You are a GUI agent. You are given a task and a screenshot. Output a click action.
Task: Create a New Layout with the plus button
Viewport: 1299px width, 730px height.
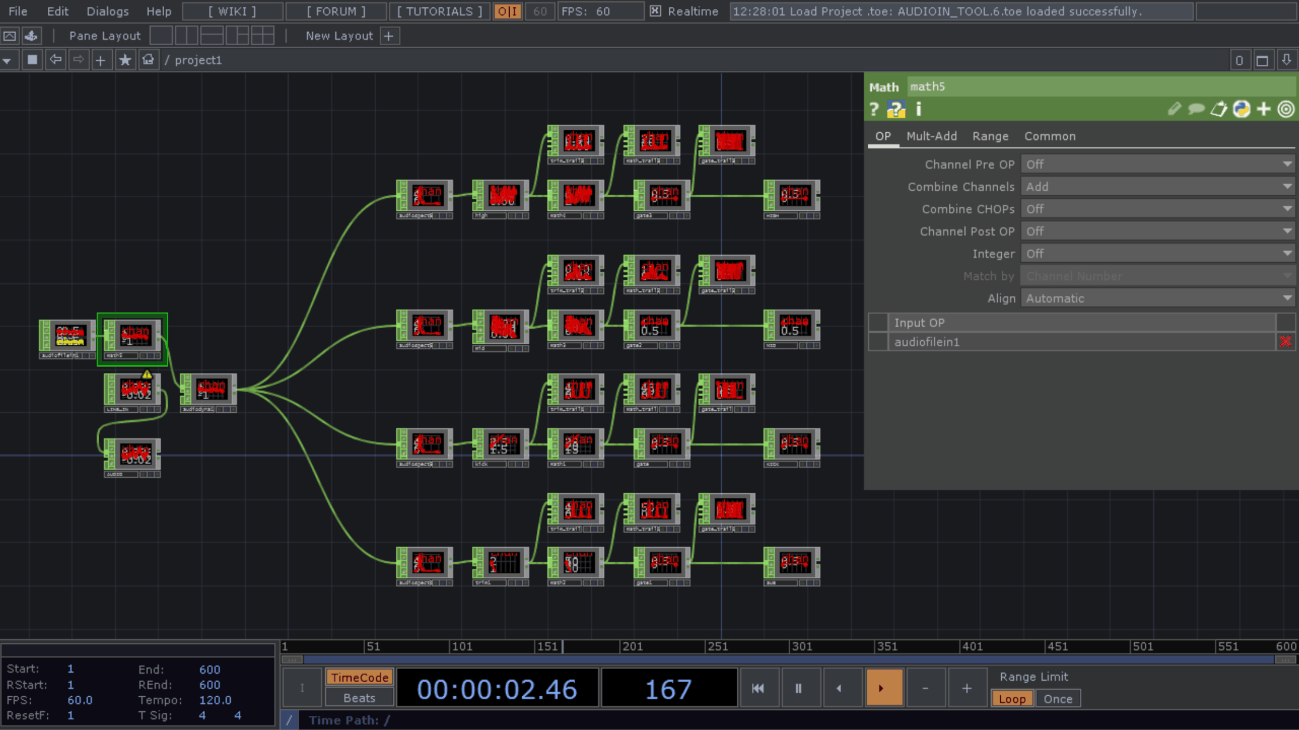(x=389, y=35)
